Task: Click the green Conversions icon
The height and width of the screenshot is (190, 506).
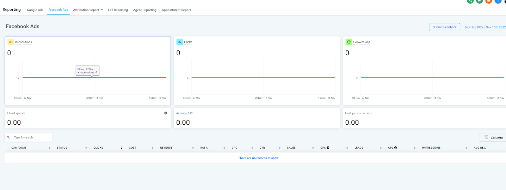Action: pyautogui.click(x=349, y=42)
